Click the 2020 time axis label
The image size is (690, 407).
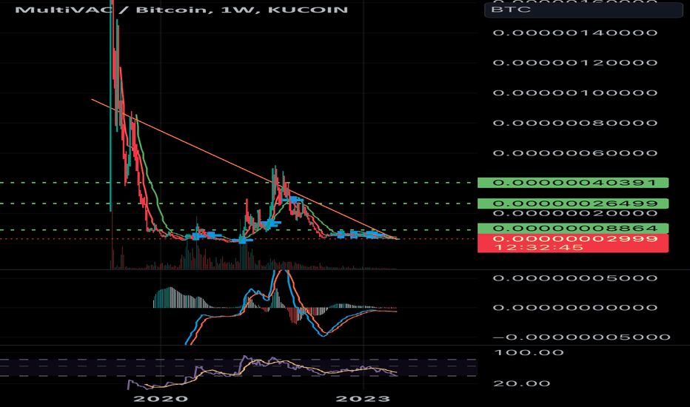(x=161, y=399)
